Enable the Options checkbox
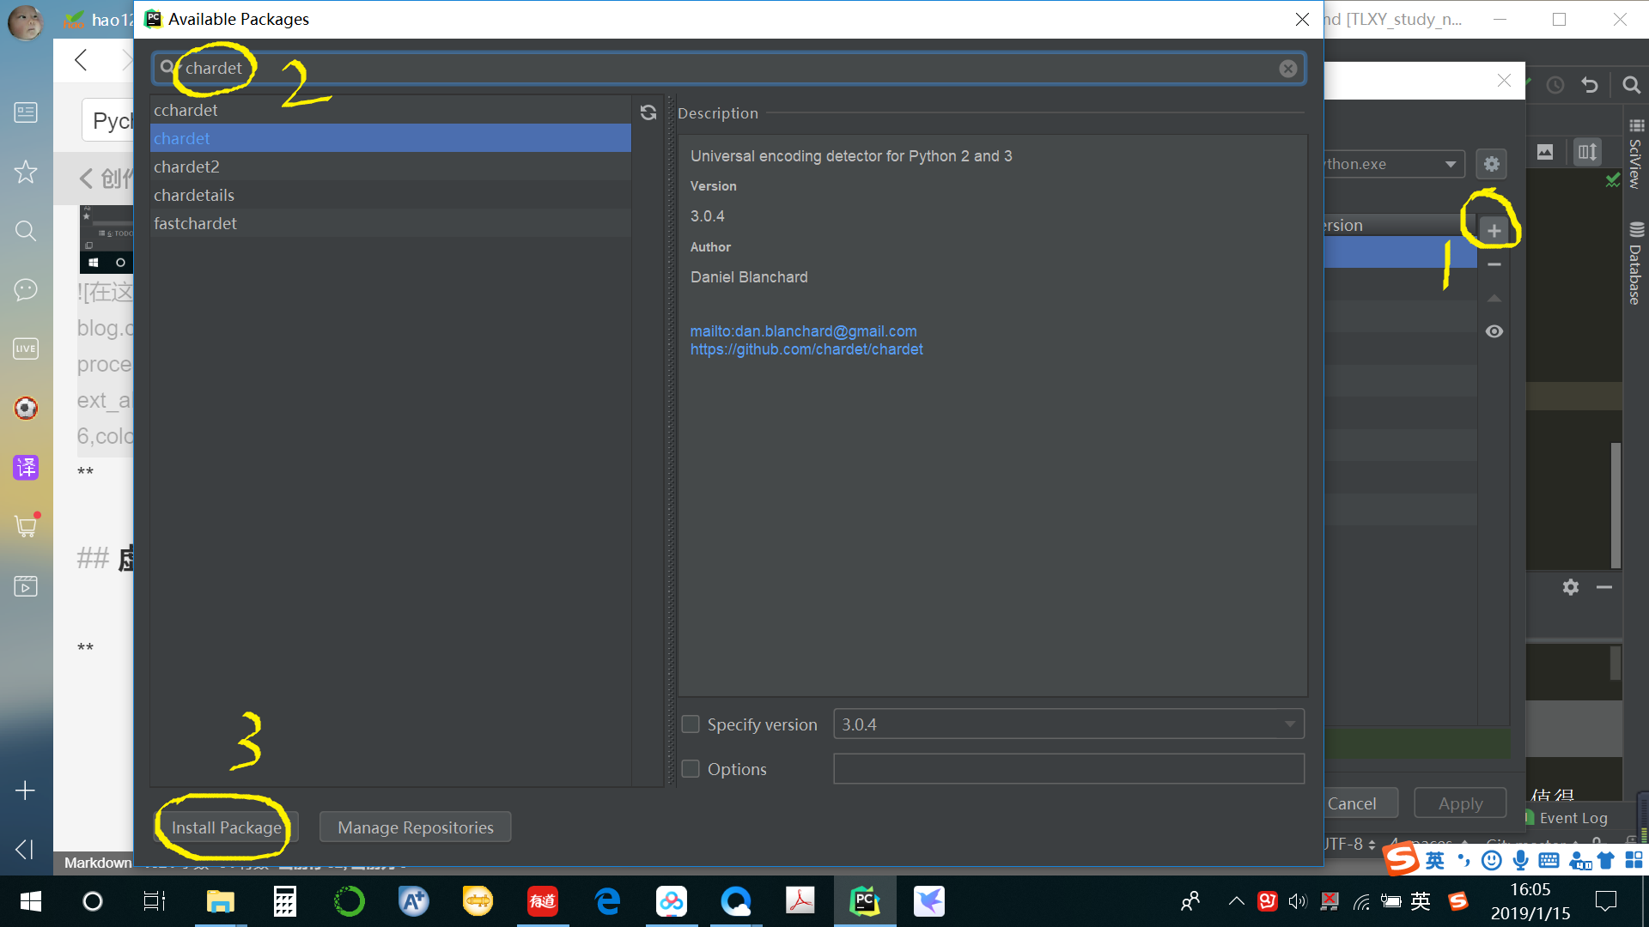The width and height of the screenshot is (1649, 927). (x=691, y=769)
